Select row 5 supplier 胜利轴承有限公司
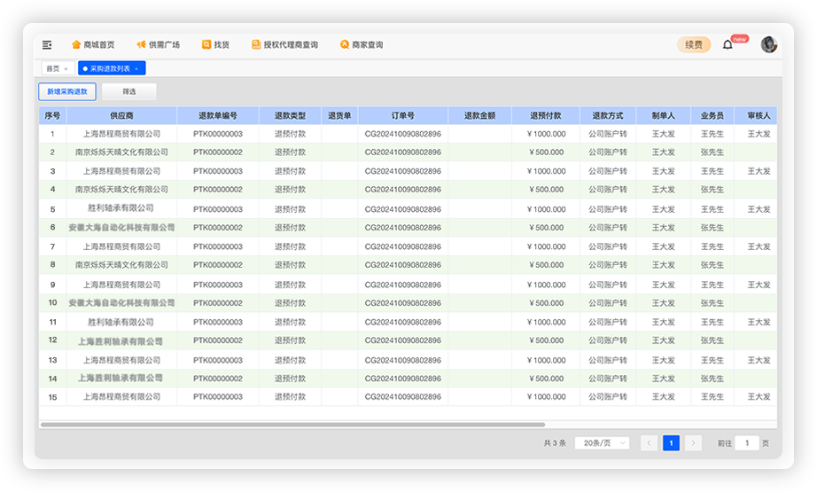The width and height of the screenshot is (817, 492). pos(121,208)
